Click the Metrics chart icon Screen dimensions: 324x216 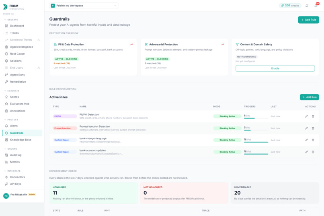tap(6, 162)
